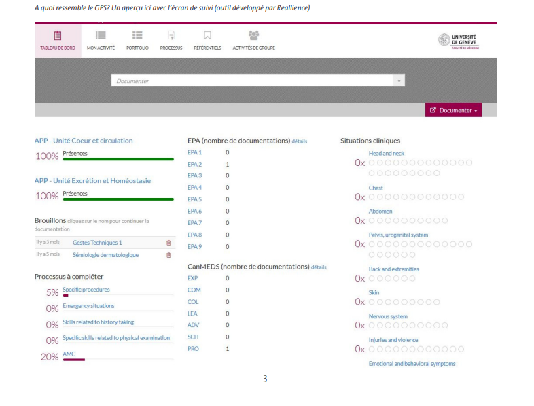Image resolution: width=534 pixels, height=406 pixels.
Task: Delete the Sémiologie dermatologique draft
Action: click(168, 255)
